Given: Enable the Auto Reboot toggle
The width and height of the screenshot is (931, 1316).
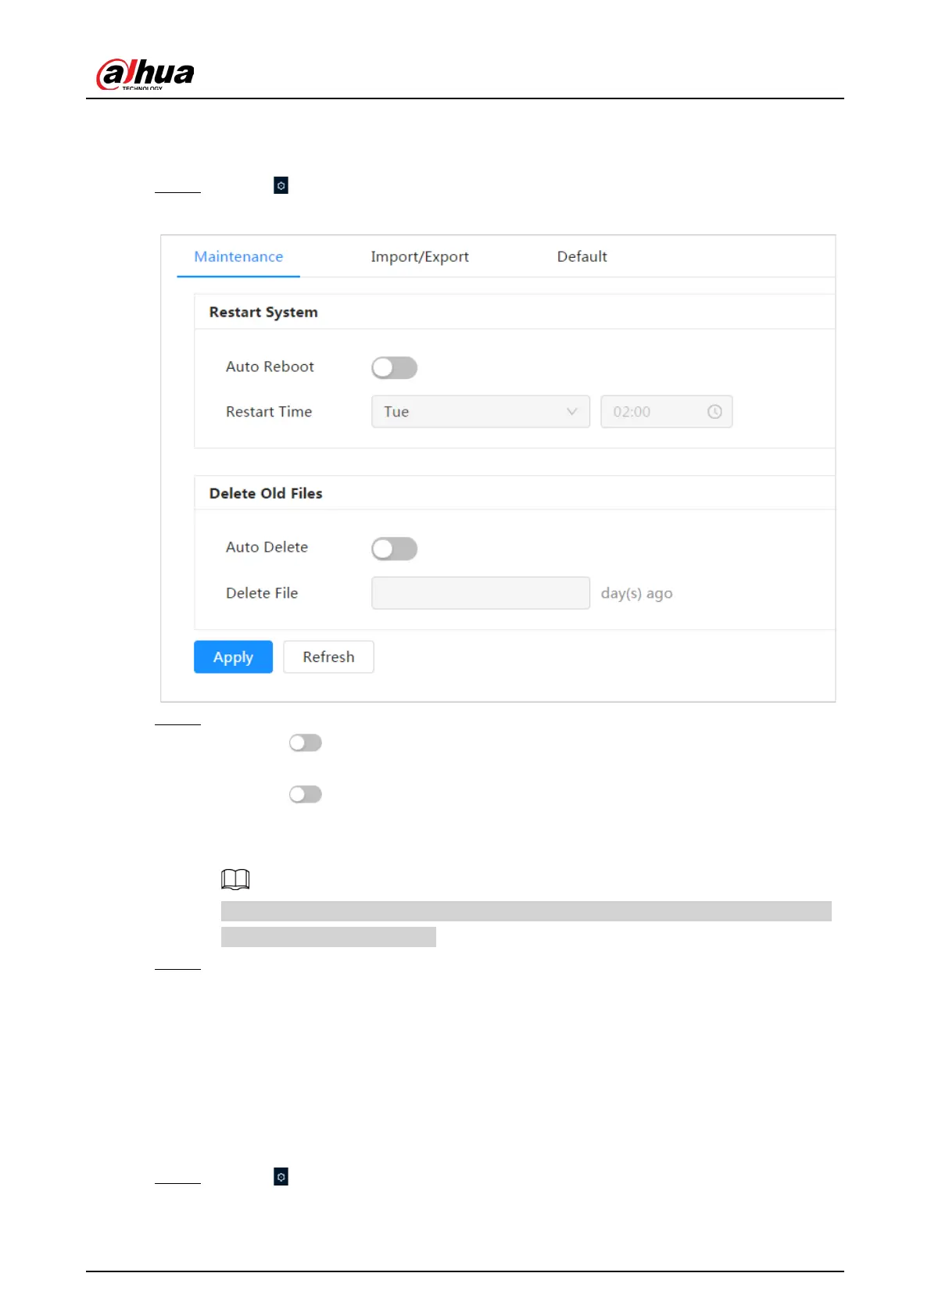Looking at the screenshot, I should pyautogui.click(x=394, y=367).
